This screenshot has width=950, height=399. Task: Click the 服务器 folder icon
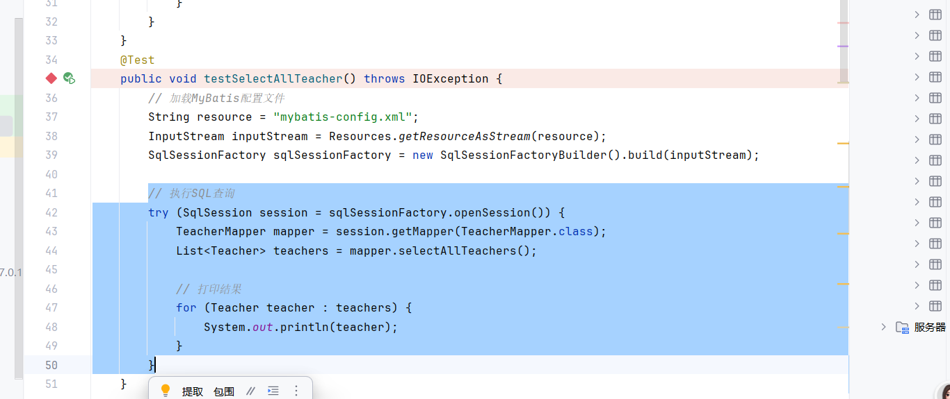pyautogui.click(x=902, y=327)
